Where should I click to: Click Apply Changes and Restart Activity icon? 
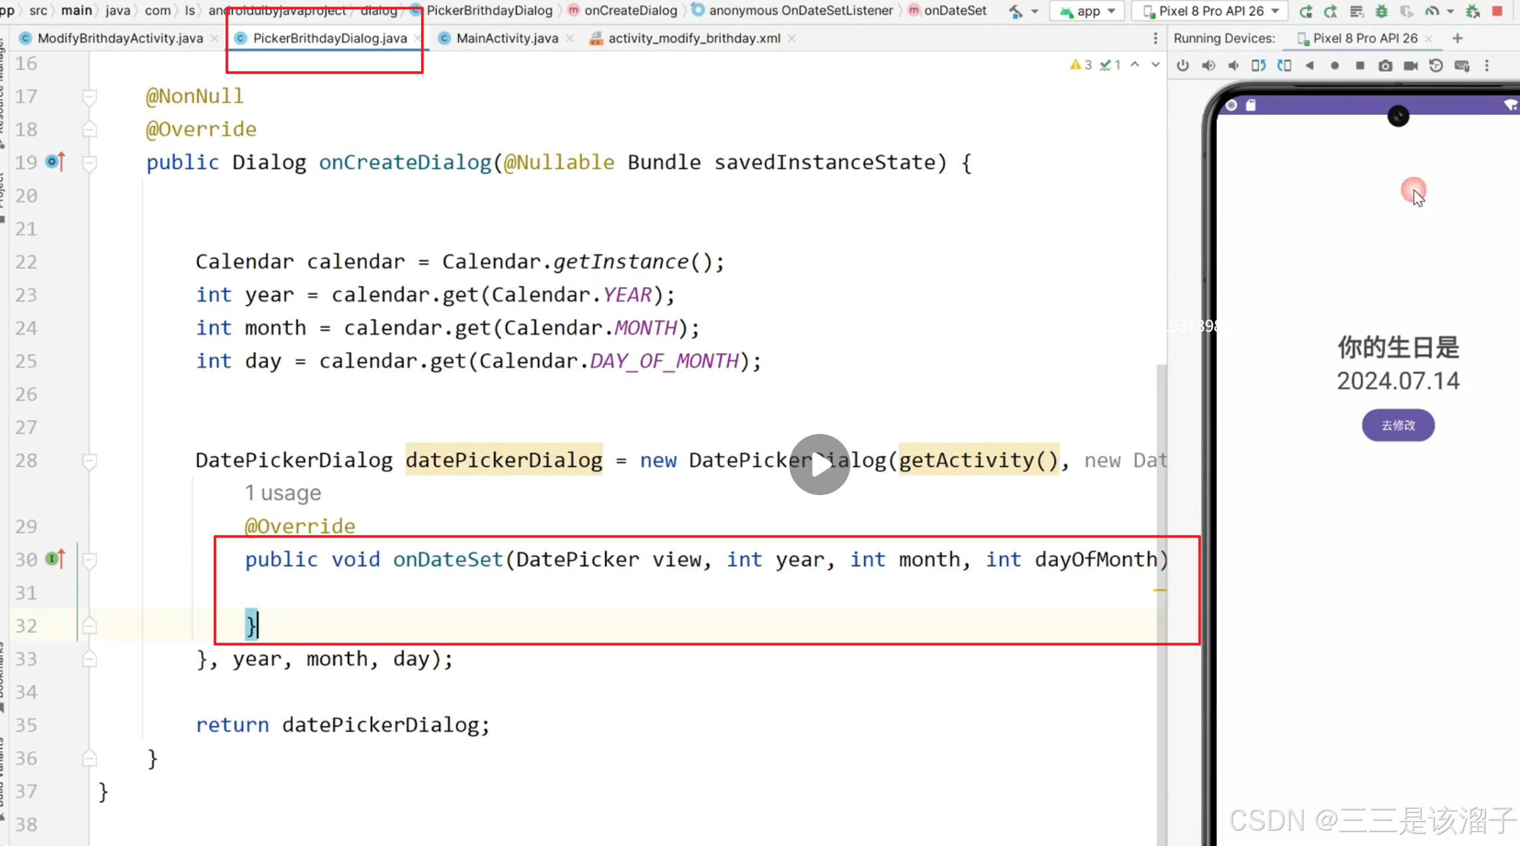(x=1330, y=11)
